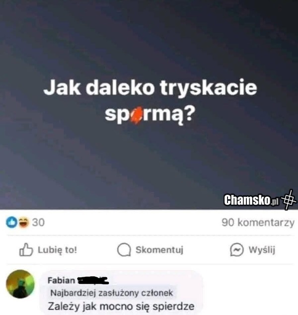Image resolution: width=298 pixels, height=315 pixels.
Task: Click the blacked-out surname after Fabian
Action: (93, 281)
